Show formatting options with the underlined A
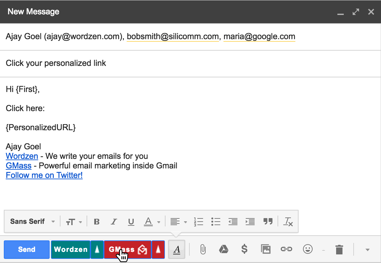Viewport: 381px width, 263px height. [x=177, y=249]
